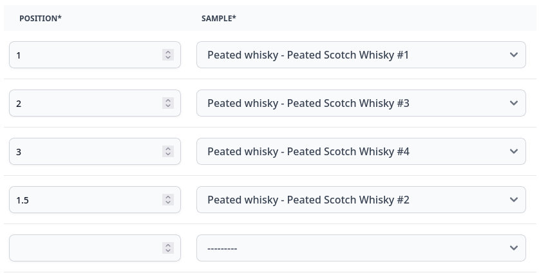Expand the Peated Scotch Whisky #2 sample dropdown
The width and height of the screenshot is (539, 275).
[361, 200]
